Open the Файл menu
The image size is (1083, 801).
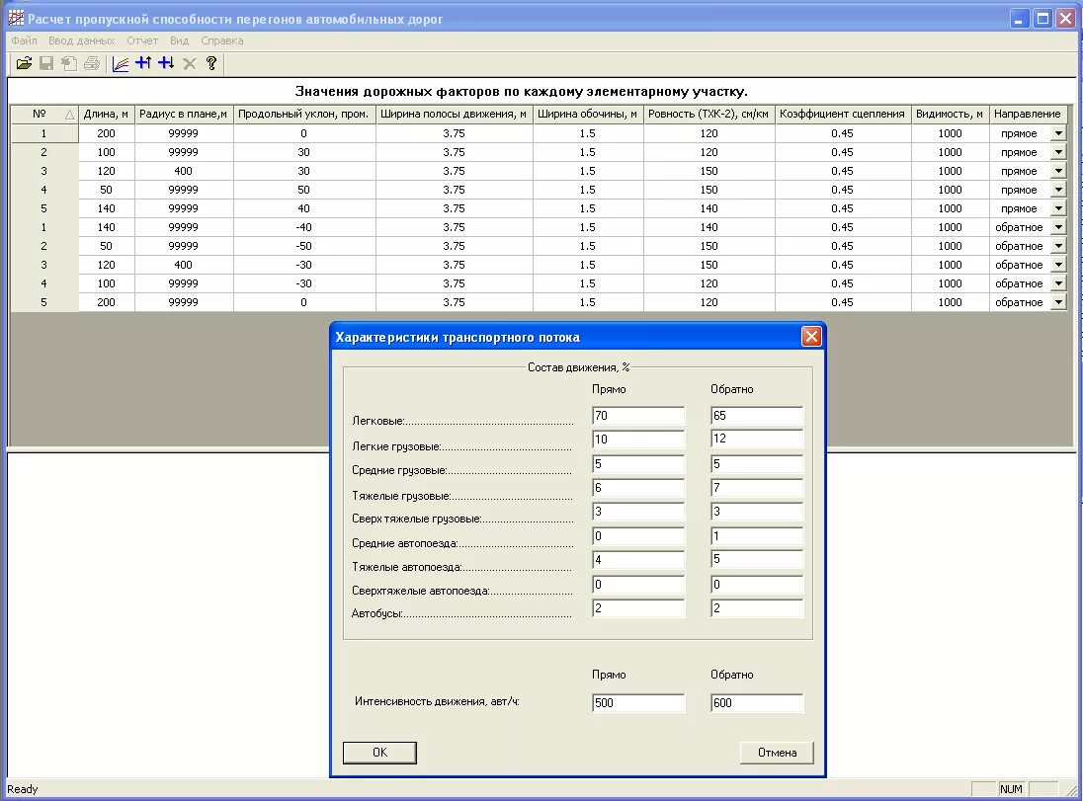tap(24, 40)
